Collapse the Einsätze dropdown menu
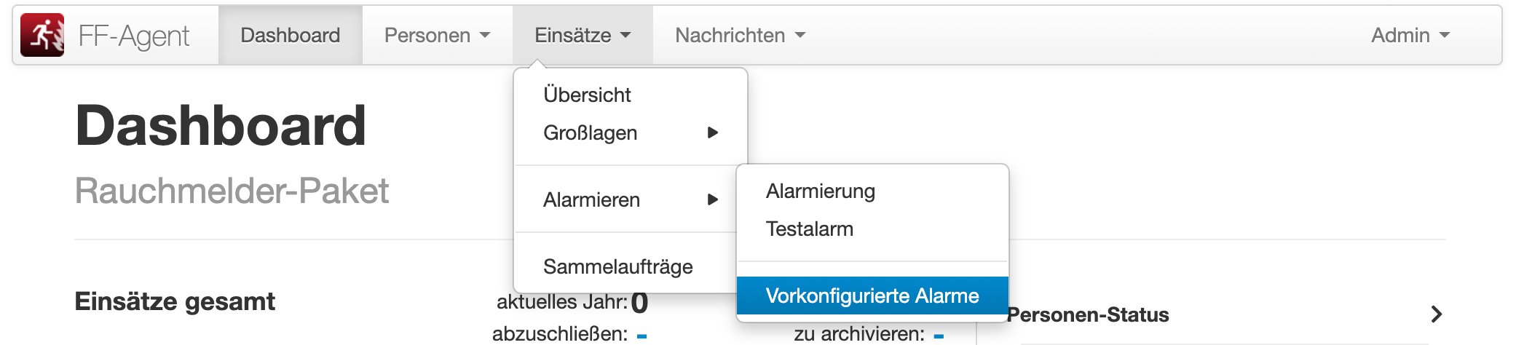 (582, 36)
